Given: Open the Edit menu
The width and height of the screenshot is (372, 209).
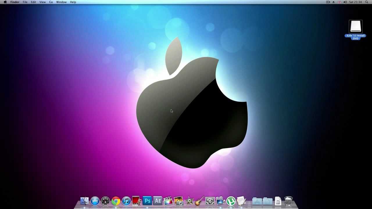Looking at the screenshot, I should pos(33,2).
